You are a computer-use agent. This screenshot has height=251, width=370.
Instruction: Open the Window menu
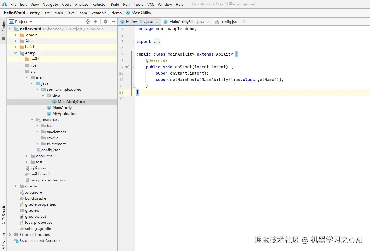coord(165,4)
